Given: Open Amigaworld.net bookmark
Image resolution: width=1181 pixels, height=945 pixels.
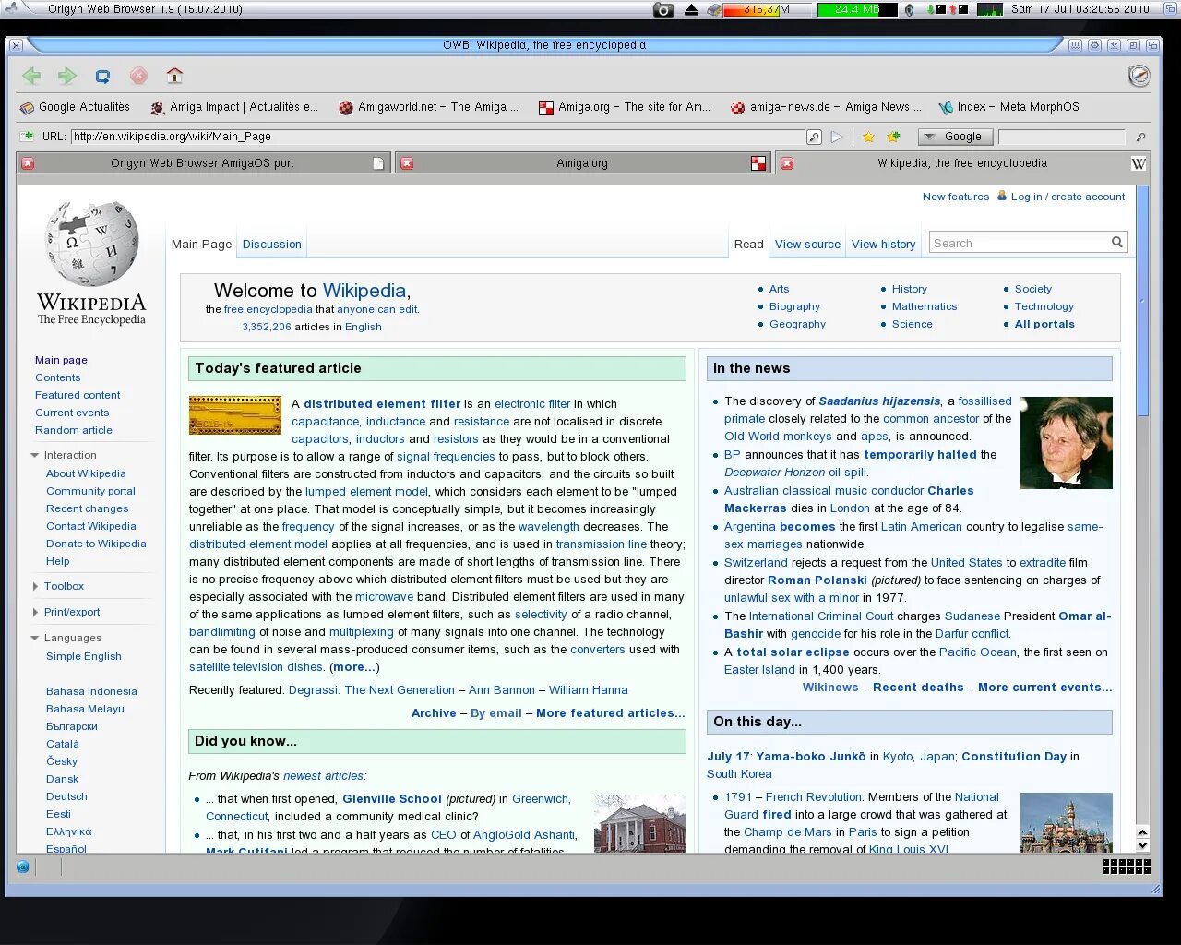Looking at the screenshot, I should tap(428, 107).
